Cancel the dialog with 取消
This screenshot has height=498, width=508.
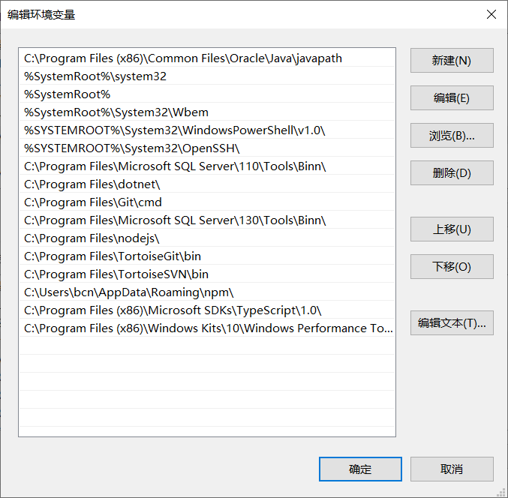tap(452, 469)
